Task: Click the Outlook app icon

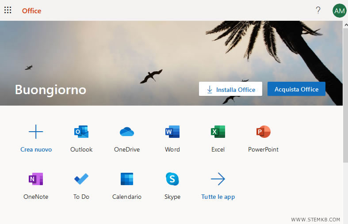Action: pos(81,132)
